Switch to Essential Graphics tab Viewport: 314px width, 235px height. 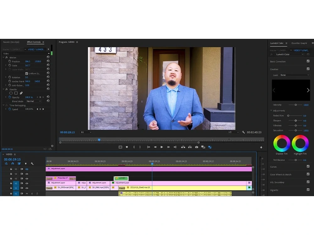click(x=299, y=43)
